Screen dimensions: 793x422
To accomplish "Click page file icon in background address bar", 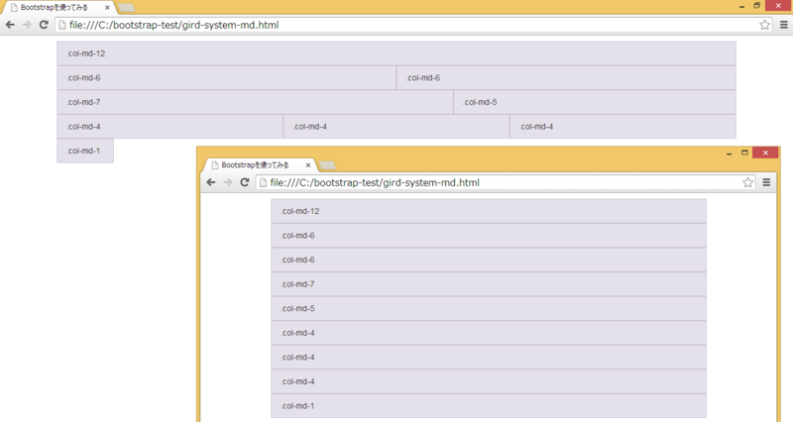I will (62, 25).
